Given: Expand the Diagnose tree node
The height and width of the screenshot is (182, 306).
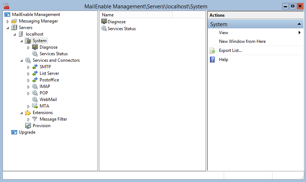Looking at the screenshot, I should click(28, 48).
